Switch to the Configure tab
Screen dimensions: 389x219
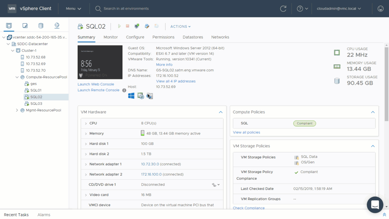(135, 37)
